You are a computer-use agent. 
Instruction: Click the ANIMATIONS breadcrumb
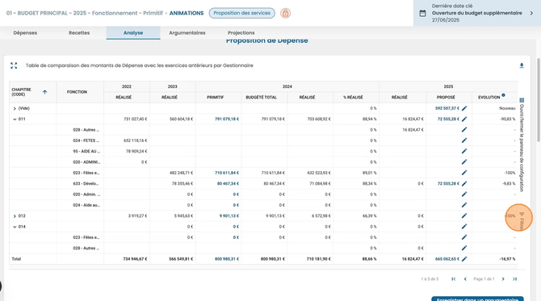187,13
